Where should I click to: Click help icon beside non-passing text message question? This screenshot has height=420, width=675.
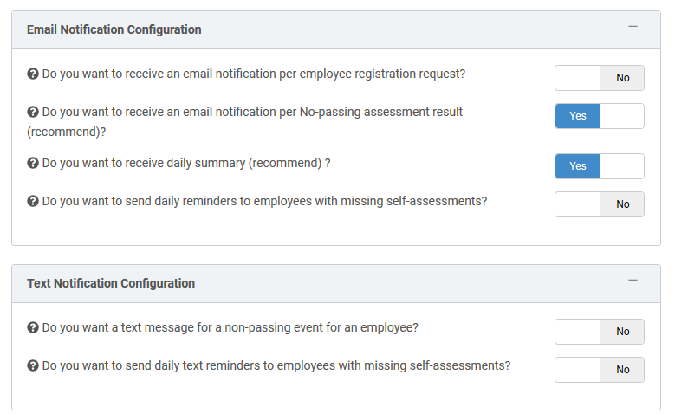[x=33, y=327]
